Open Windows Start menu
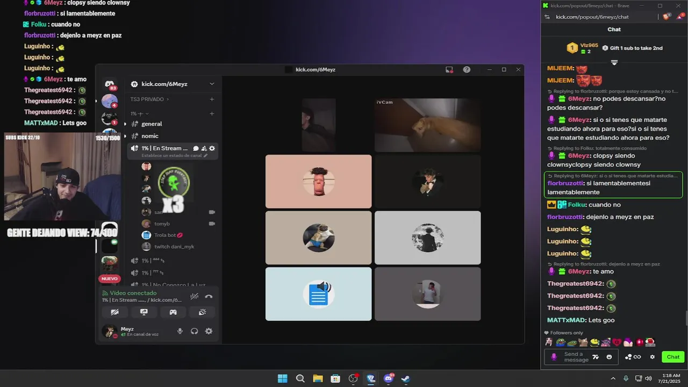This screenshot has height=387, width=688. 282,378
